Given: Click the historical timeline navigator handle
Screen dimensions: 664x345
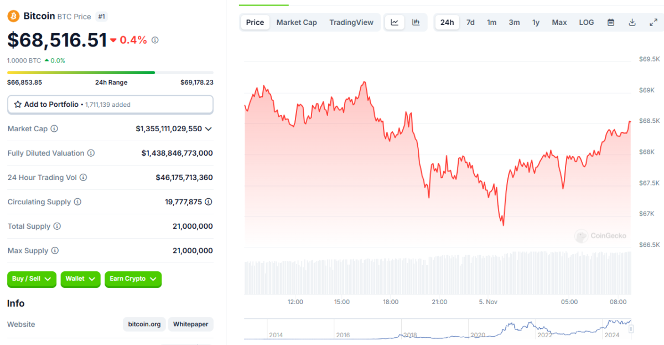Looking at the screenshot, I should point(630,329).
